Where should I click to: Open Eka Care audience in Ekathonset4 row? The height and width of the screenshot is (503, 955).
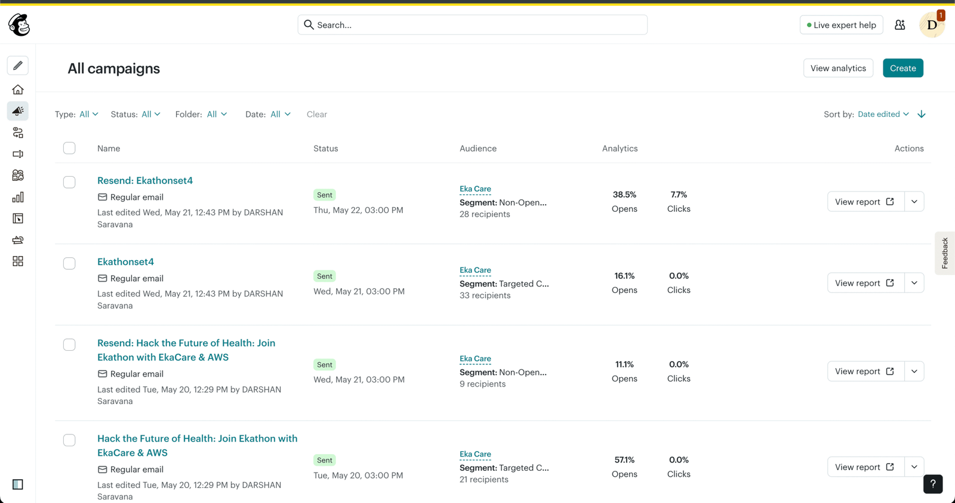[475, 270]
